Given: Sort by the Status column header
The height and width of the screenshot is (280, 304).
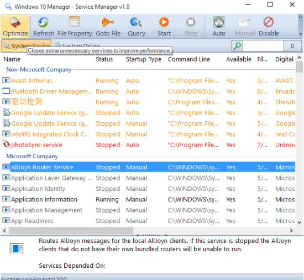Looking at the screenshot, I should click(x=104, y=59).
